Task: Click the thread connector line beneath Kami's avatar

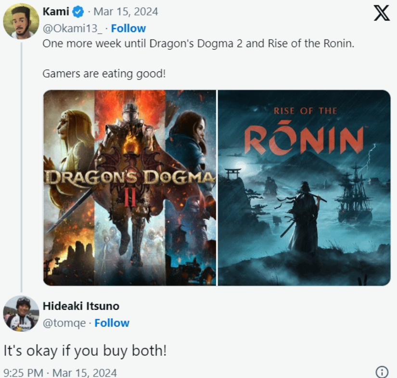Action: [22, 167]
